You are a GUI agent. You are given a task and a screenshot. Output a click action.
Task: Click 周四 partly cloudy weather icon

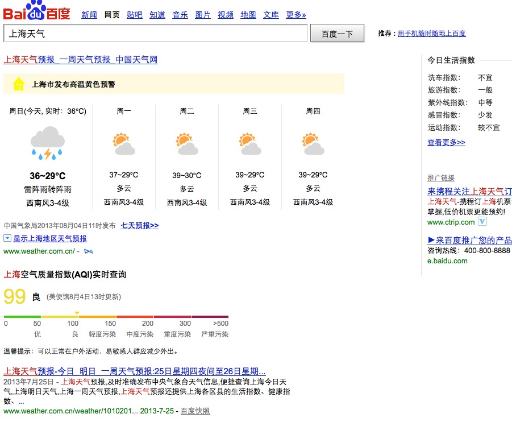coord(313,143)
